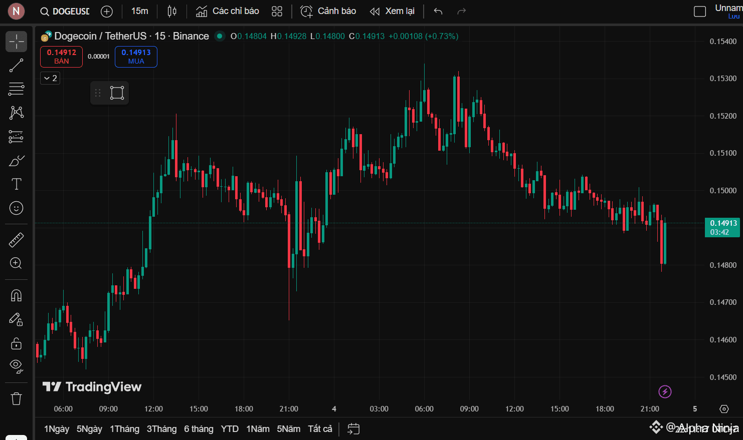Open the user profile N avatar menu
Image resolution: width=743 pixels, height=440 pixels.
pyautogui.click(x=16, y=11)
